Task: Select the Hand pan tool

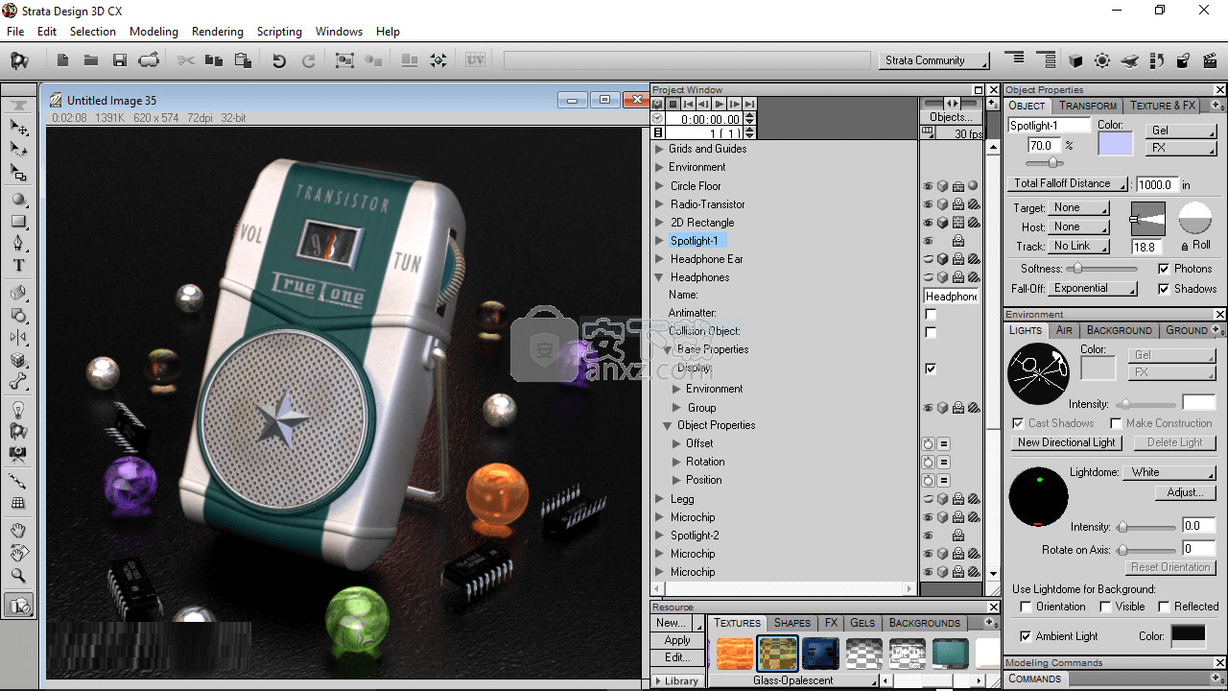Action: [18, 530]
